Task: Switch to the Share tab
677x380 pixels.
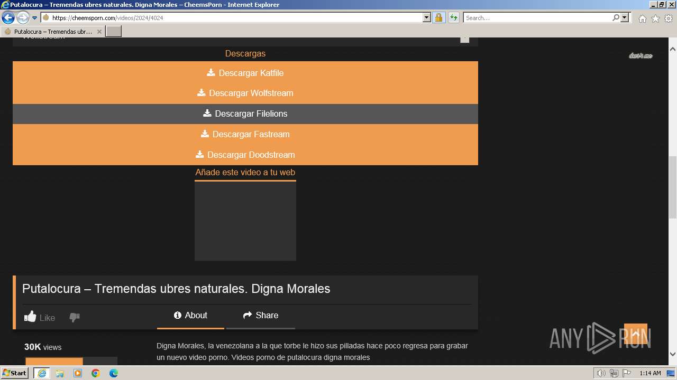Action: click(261, 315)
